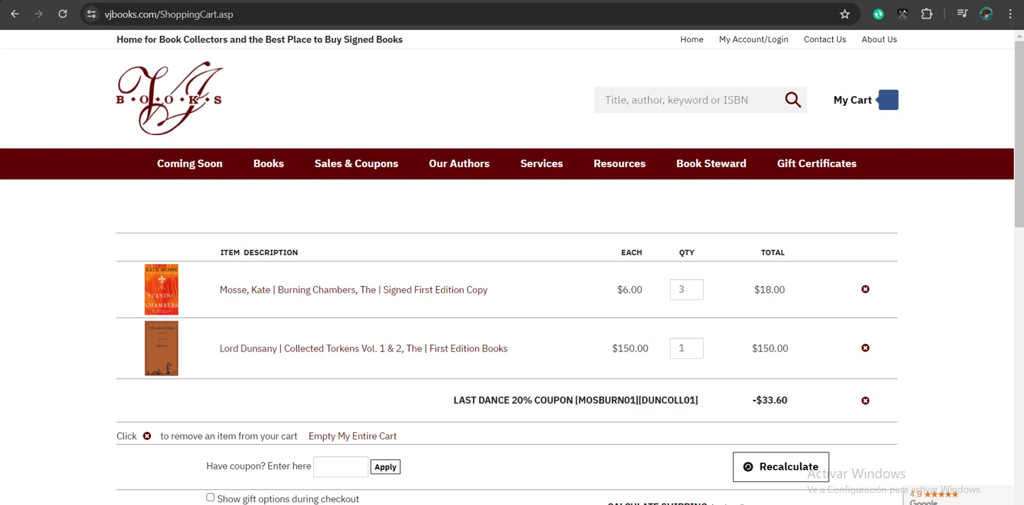Click the browser address bar URL
This screenshot has width=1024, height=505.
click(x=169, y=14)
